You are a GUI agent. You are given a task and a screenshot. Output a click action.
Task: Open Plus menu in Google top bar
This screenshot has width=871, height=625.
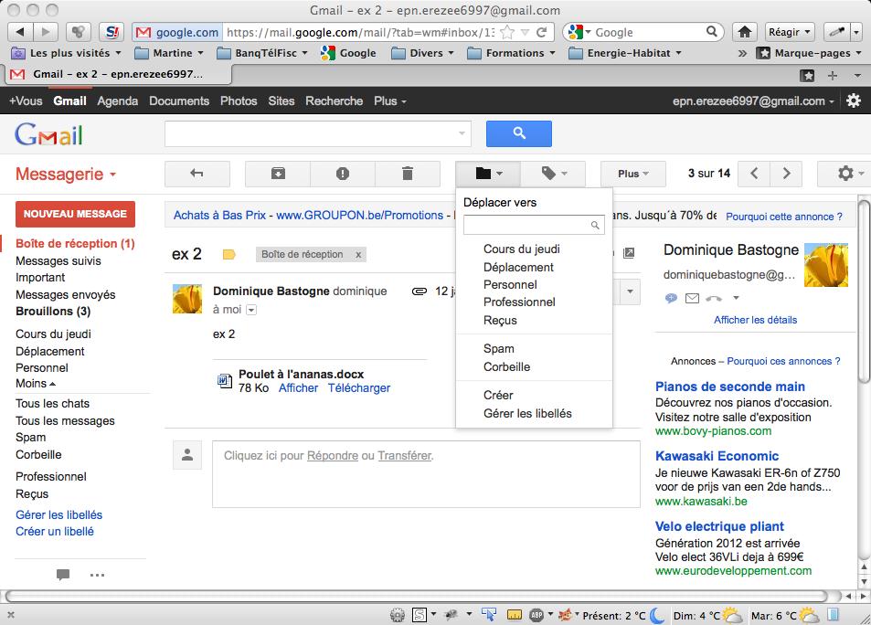click(390, 101)
